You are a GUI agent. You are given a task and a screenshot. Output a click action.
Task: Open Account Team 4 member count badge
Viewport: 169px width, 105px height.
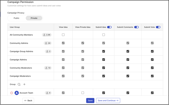click(48, 93)
